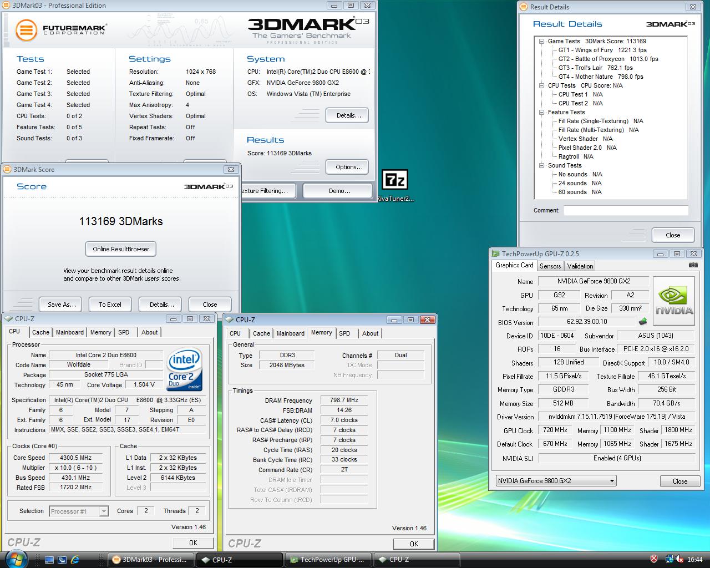Close the 3DMark Score dialog with Close button

[210, 305]
